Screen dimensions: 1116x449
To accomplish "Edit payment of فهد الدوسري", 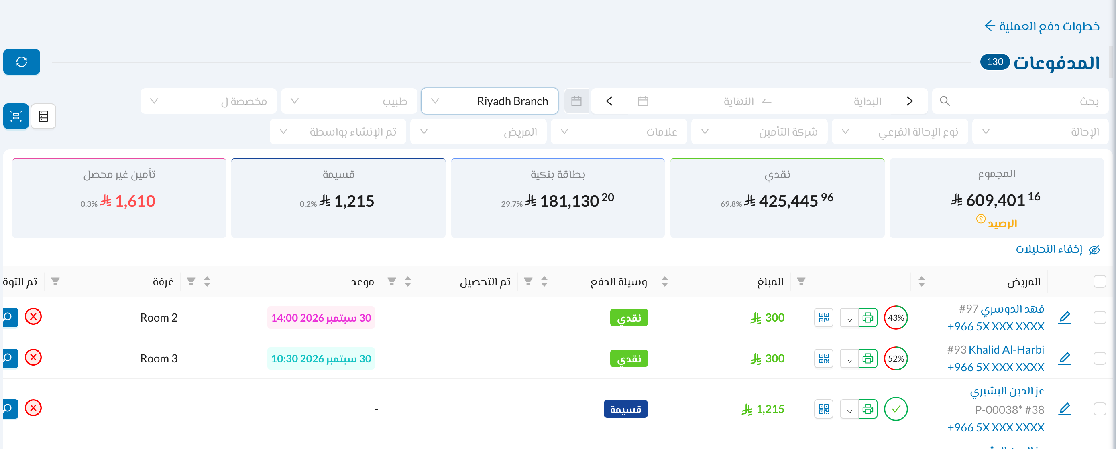I will (x=1065, y=318).
